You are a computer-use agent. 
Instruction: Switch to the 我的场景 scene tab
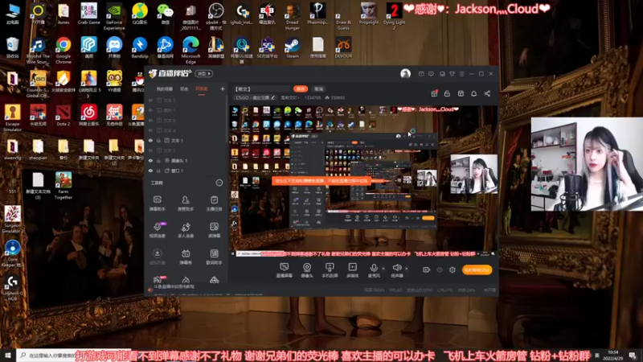click(x=165, y=88)
